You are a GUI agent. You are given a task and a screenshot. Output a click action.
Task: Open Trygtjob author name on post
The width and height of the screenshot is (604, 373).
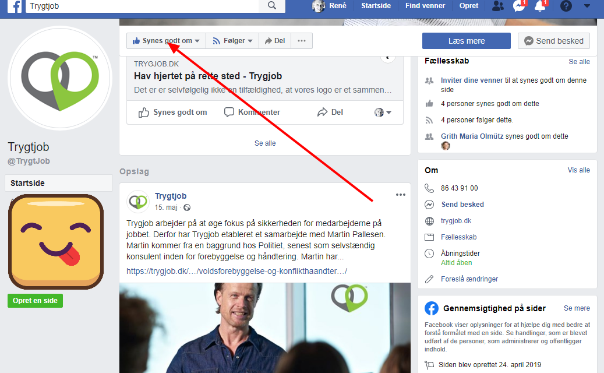[171, 196]
